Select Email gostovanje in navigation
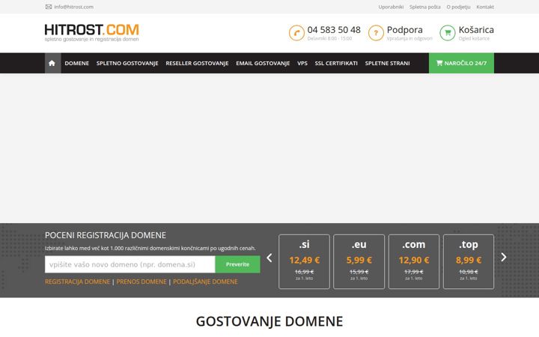The width and height of the screenshot is (539, 337). (263, 63)
